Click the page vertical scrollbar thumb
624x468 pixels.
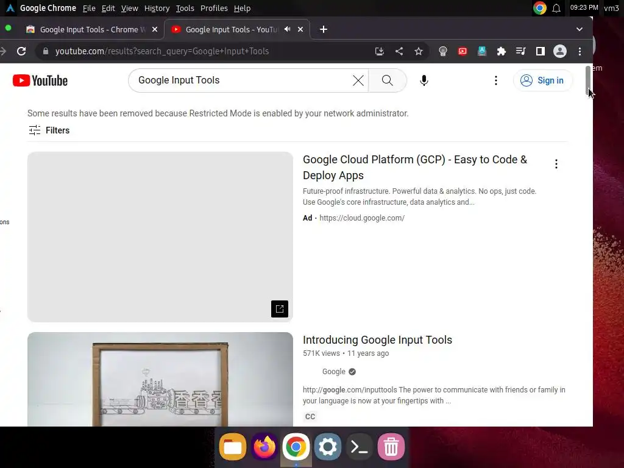588,80
